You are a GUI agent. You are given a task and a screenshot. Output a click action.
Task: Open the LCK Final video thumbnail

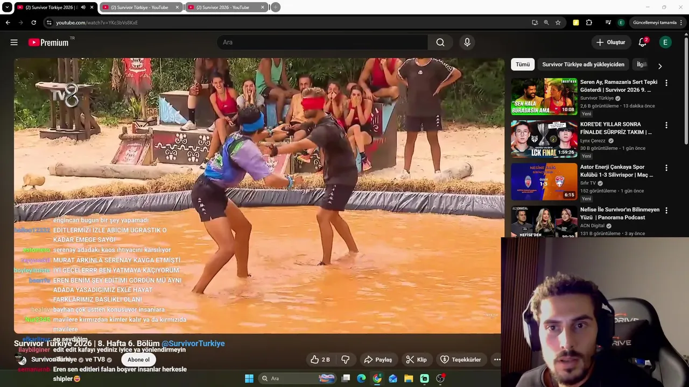tap(544, 139)
